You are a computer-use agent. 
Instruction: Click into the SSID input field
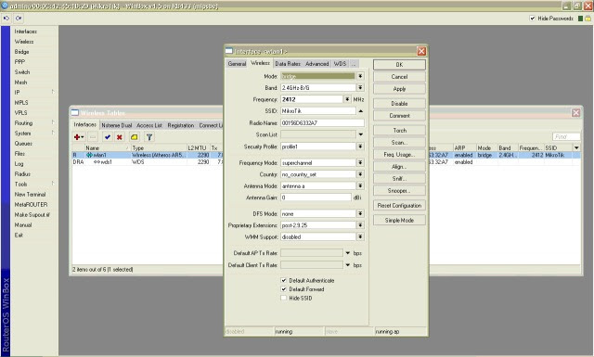pos(317,111)
